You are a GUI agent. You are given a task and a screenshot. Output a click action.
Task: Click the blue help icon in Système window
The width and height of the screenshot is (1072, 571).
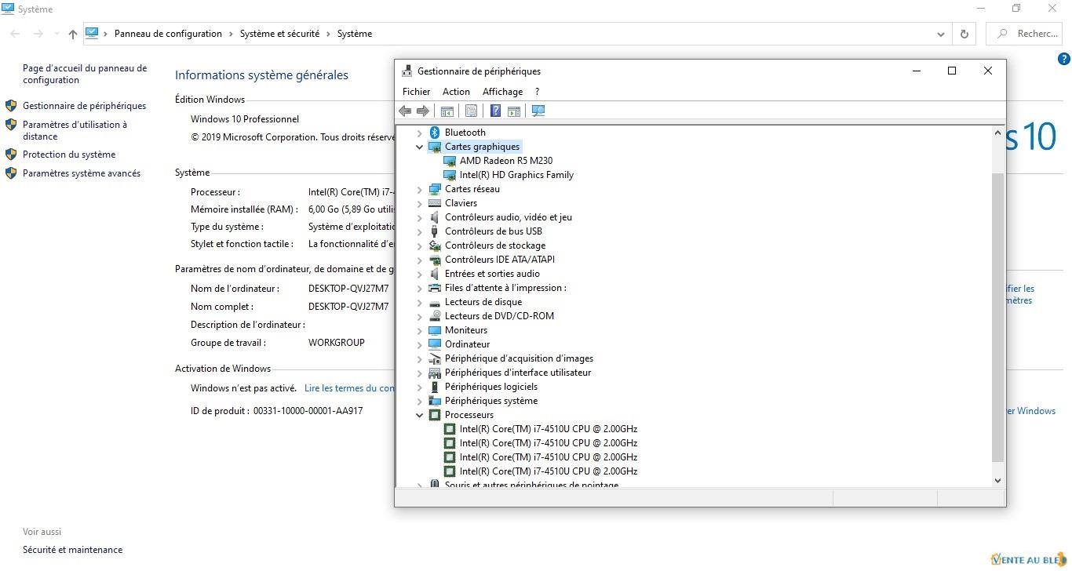click(1064, 59)
